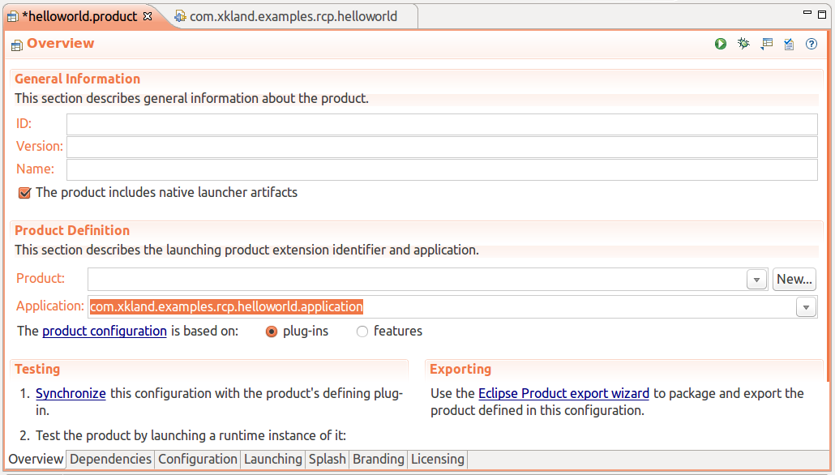Screen dimensions: 835x475
Task: Open the Dependencies tab
Action: [x=110, y=459]
